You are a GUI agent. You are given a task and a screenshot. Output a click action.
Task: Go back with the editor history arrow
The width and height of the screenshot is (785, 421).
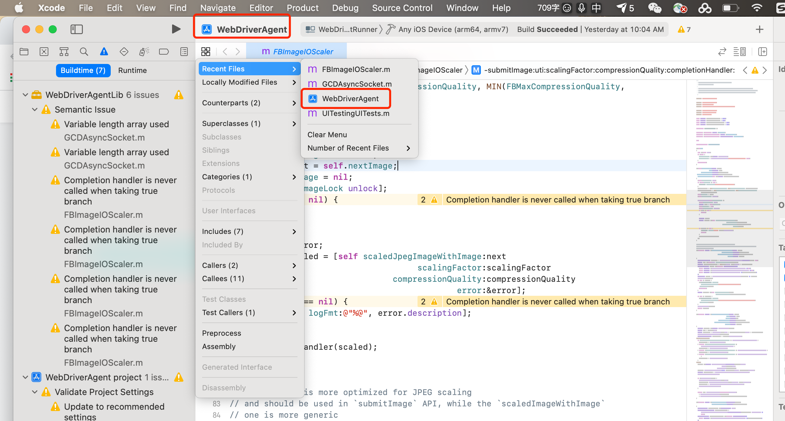click(225, 52)
